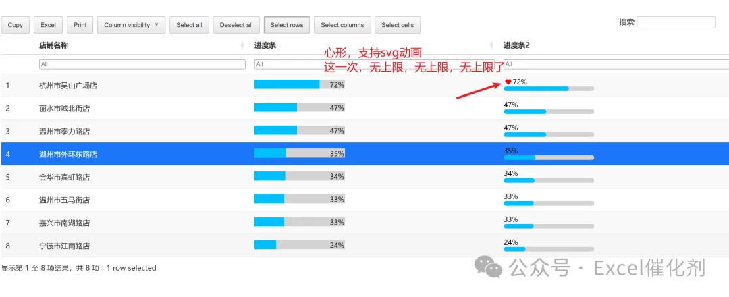This screenshot has width=729, height=297.
Task: Click the Select all button
Action: (x=189, y=25)
